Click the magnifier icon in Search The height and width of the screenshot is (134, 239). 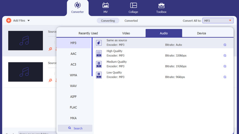[x=70, y=128]
